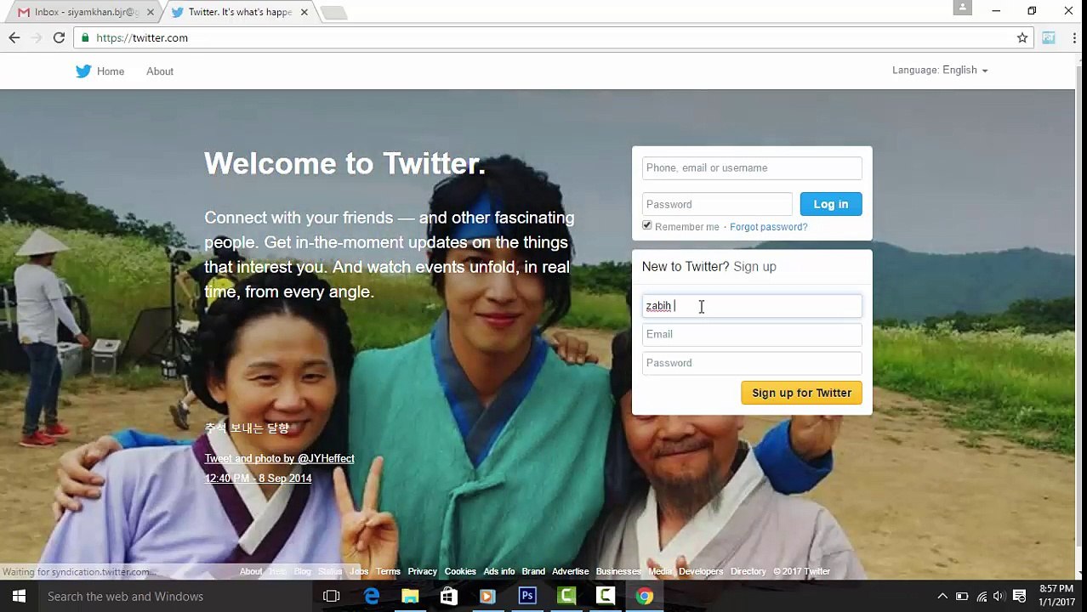Open the Ads info footer link

pyautogui.click(x=499, y=571)
